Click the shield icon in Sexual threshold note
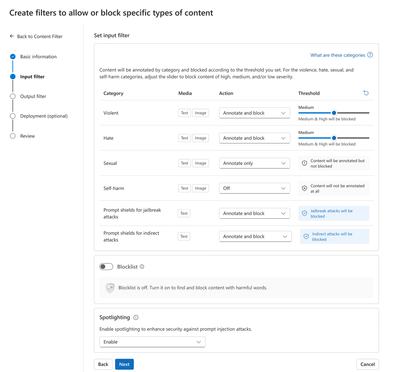Screen dimensions: 395x372 [304, 163]
